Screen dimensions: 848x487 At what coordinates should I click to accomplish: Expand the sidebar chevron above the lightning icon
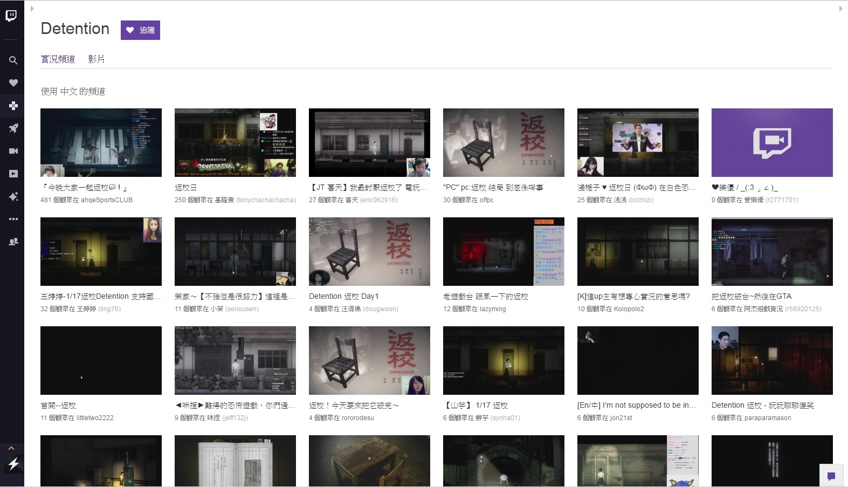click(x=11, y=448)
